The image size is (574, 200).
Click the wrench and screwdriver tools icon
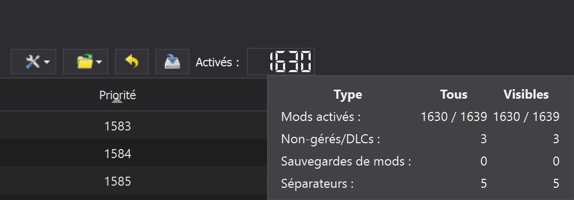(32, 62)
